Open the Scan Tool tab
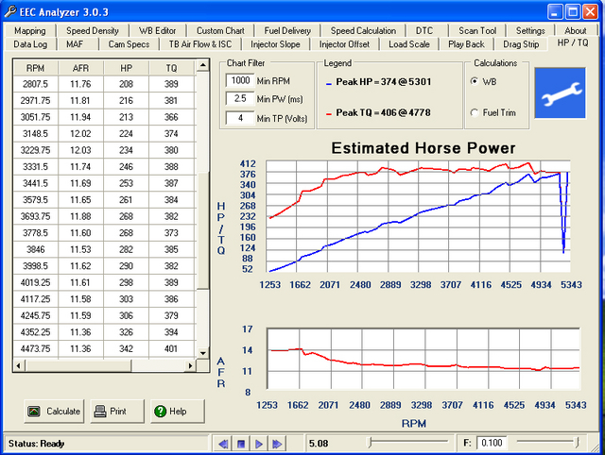605x455 pixels. point(477,30)
